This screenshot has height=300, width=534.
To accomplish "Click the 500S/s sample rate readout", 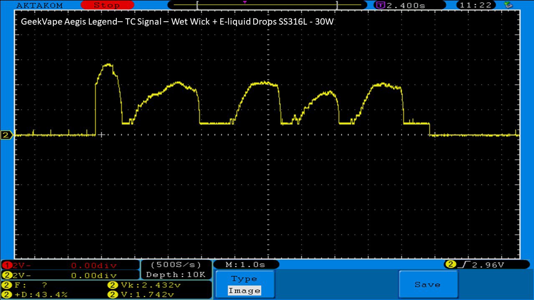I will pyautogui.click(x=176, y=265).
